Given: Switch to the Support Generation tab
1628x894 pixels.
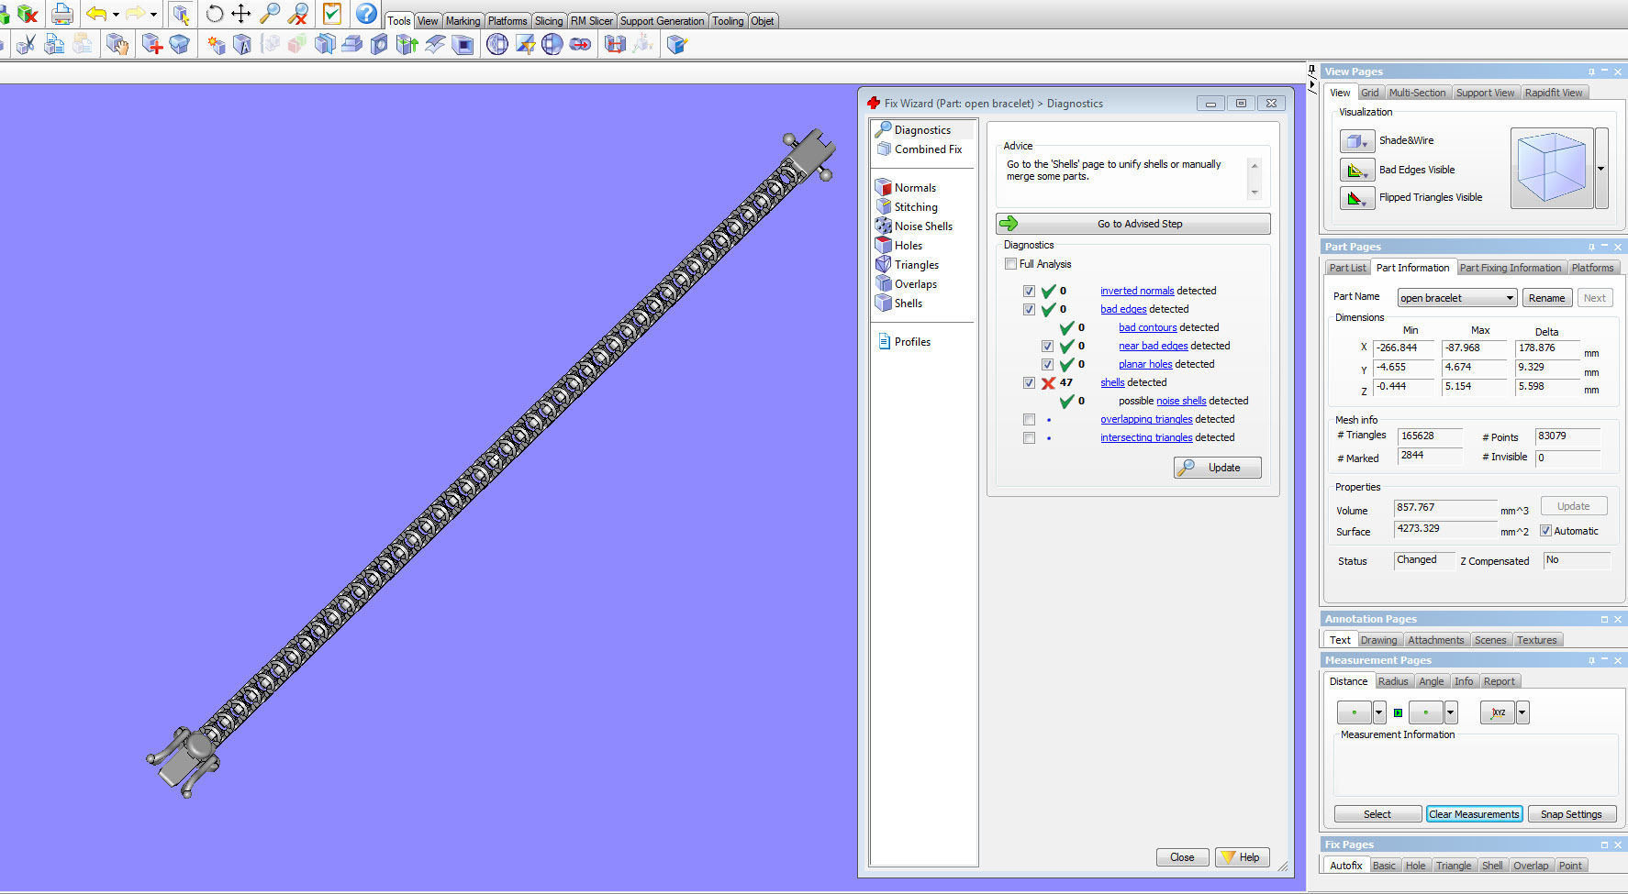Looking at the screenshot, I should pyautogui.click(x=663, y=21).
